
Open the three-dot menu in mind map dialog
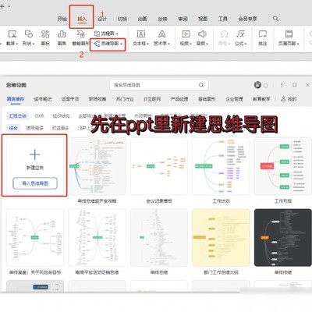282,85
